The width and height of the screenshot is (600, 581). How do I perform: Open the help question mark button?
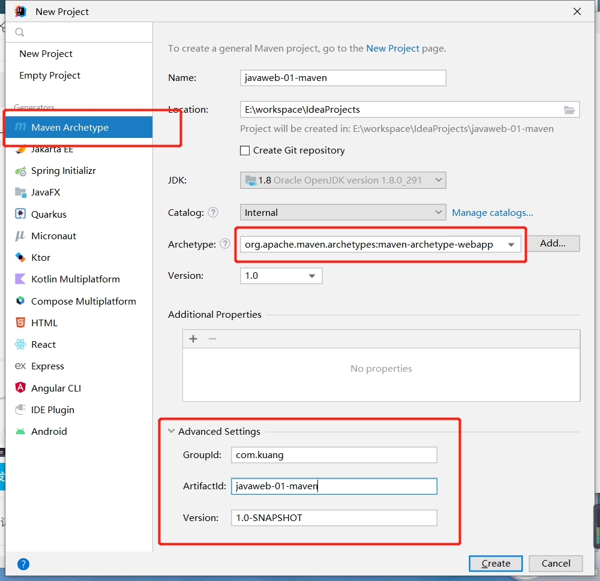pos(23,564)
